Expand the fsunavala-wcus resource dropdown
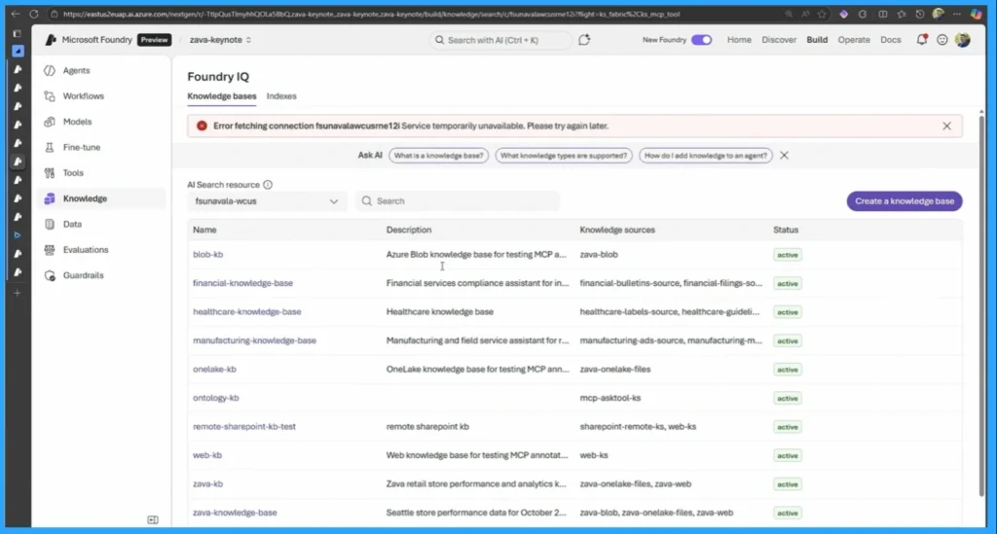The width and height of the screenshot is (997, 534). pyautogui.click(x=267, y=201)
